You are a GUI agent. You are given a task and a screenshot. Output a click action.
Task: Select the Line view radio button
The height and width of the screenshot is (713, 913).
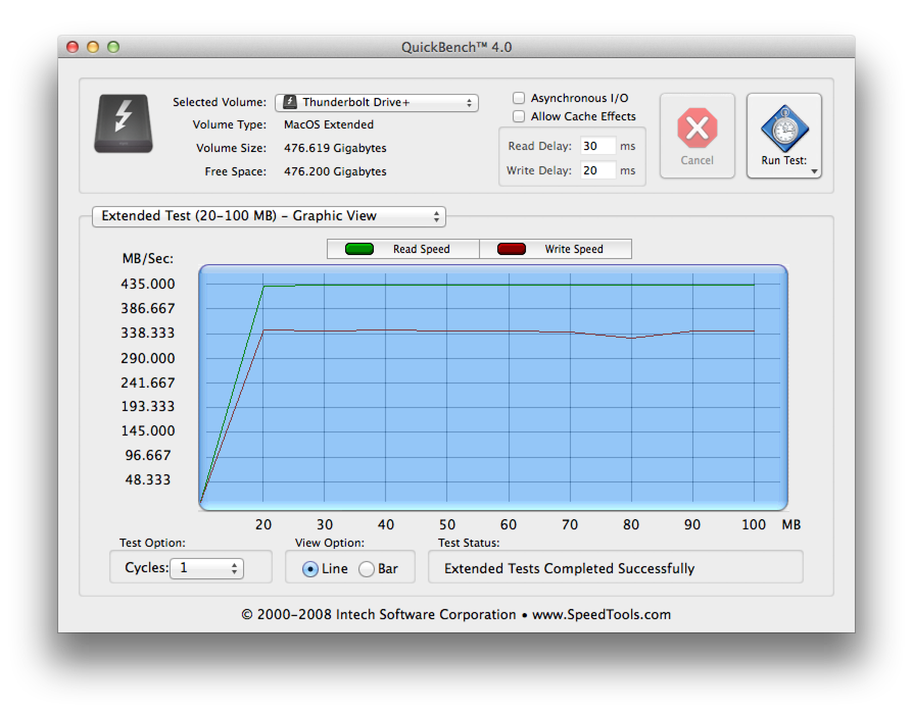coord(310,569)
